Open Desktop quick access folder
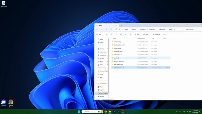This screenshot has width=202, height=114. pyautogui.click(x=101, y=49)
